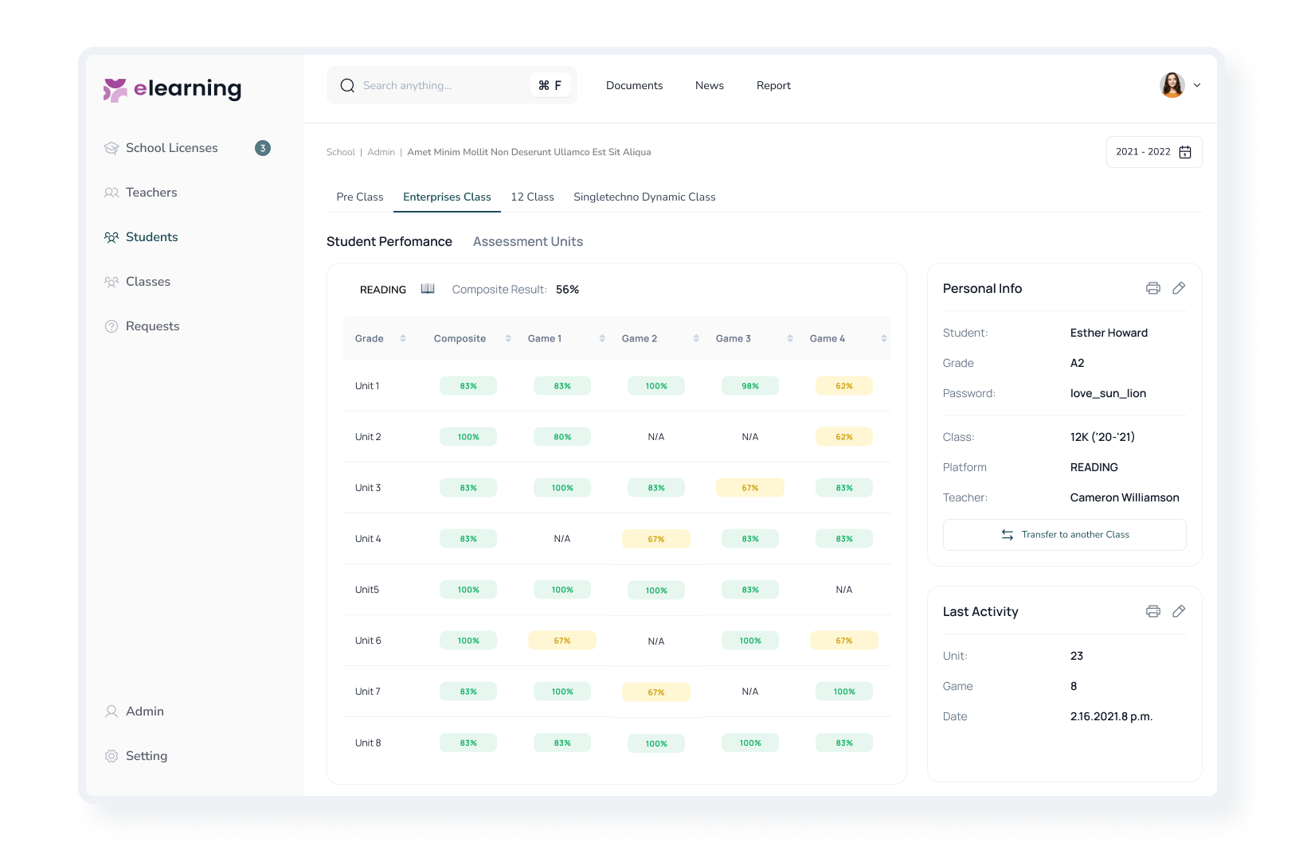
Task: Expand the profile avatar dropdown chevron
Action: pos(1197,85)
